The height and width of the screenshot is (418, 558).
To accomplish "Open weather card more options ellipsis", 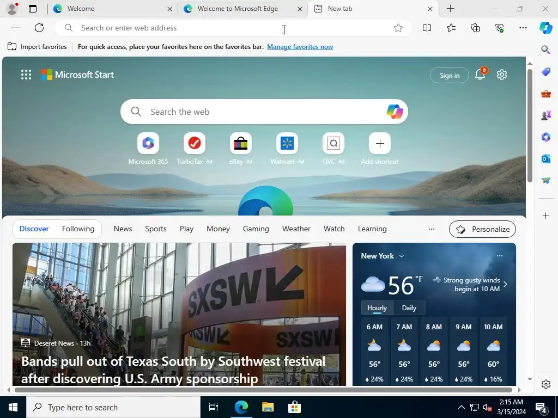I will pos(500,256).
